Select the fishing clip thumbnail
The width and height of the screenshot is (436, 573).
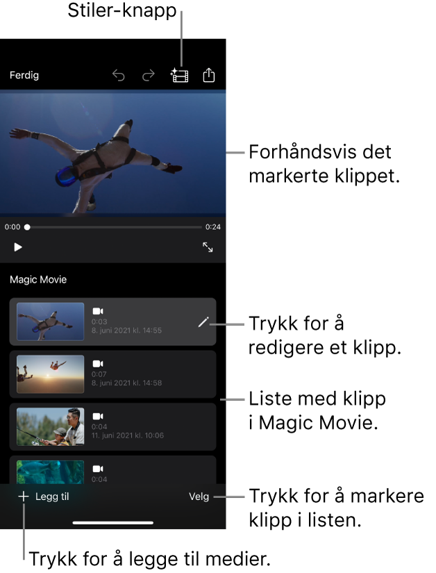[51, 426]
